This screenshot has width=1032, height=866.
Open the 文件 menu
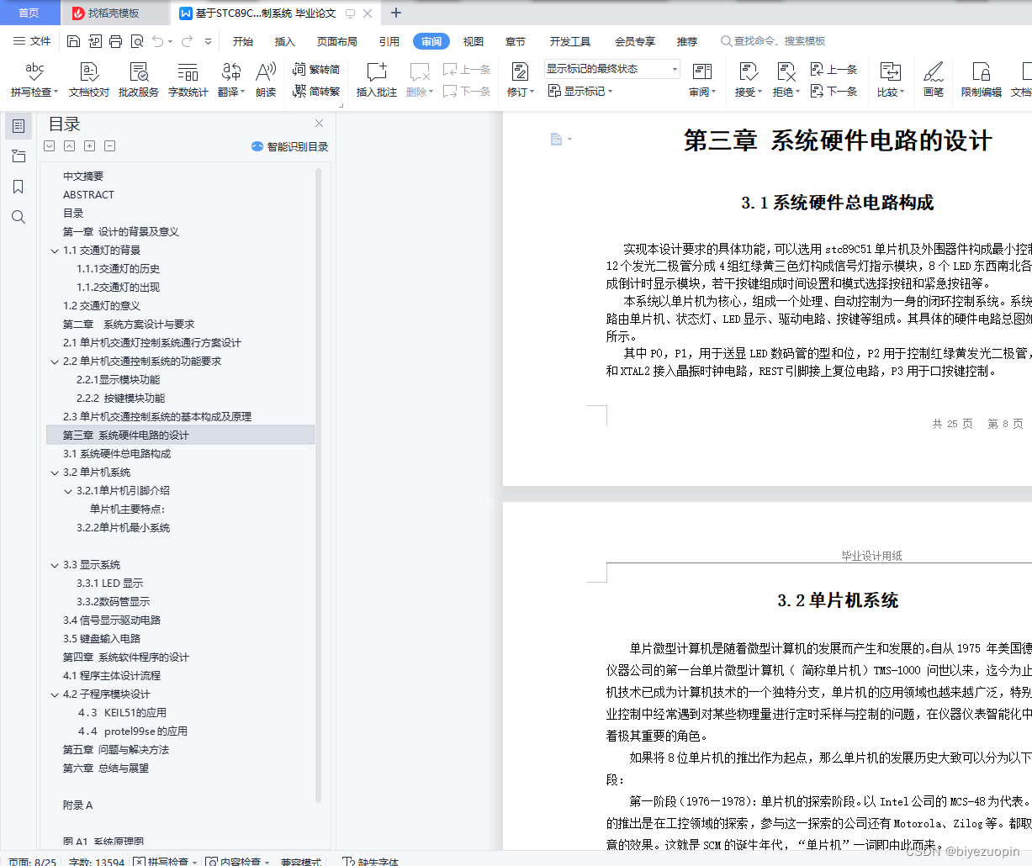(x=32, y=41)
